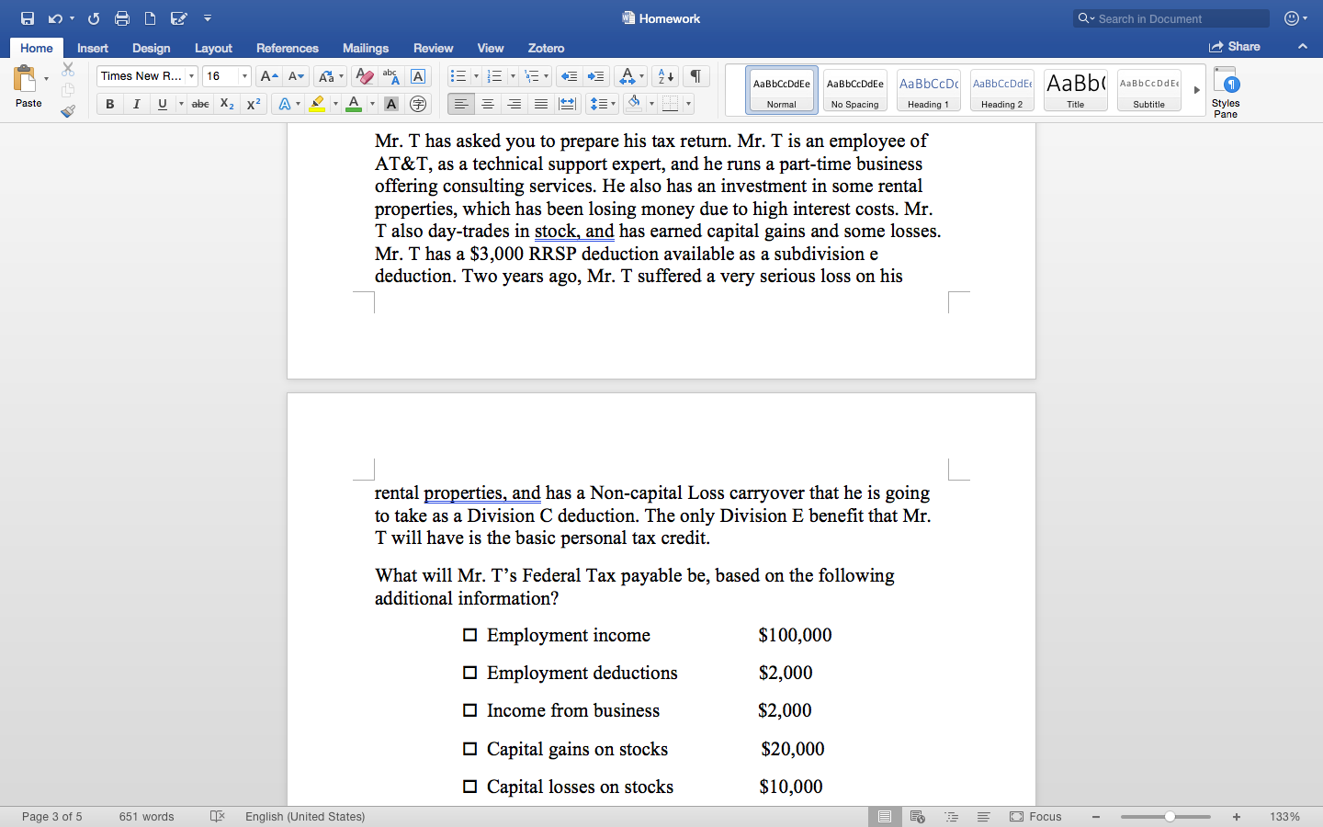Viewport: 1323px width, 827px height.
Task: Select the superscript icon
Action: pyautogui.click(x=254, y=104)
